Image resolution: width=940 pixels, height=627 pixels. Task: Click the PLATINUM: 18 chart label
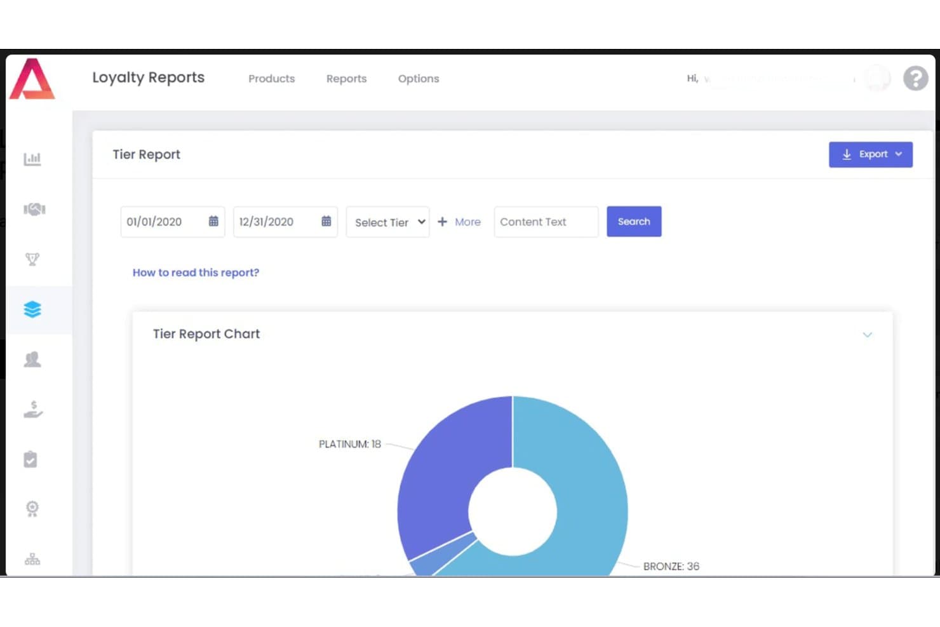click(350, 444)
